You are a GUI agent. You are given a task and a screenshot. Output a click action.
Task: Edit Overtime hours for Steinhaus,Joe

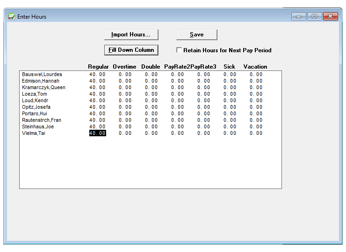point(125,126)
